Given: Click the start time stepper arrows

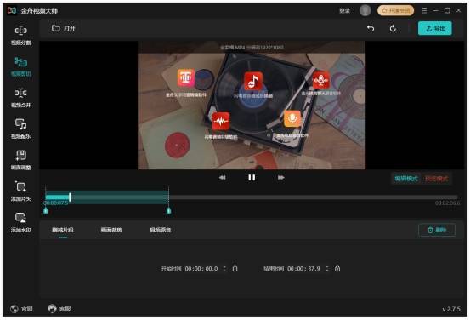Looking at the screenshot, I should pyautogui.click(x=224, y=268).
